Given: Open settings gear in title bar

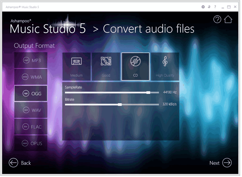Looking at the screenshot, I should tap(203, 7).
